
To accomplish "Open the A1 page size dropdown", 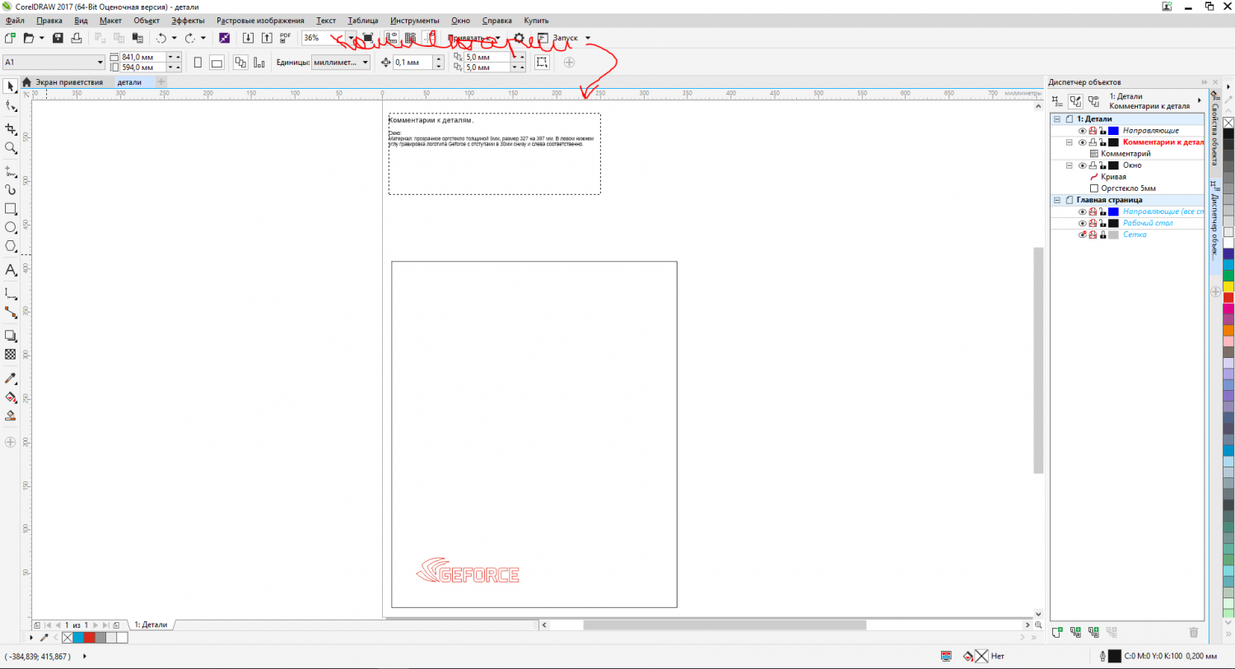I will (100, 63).
